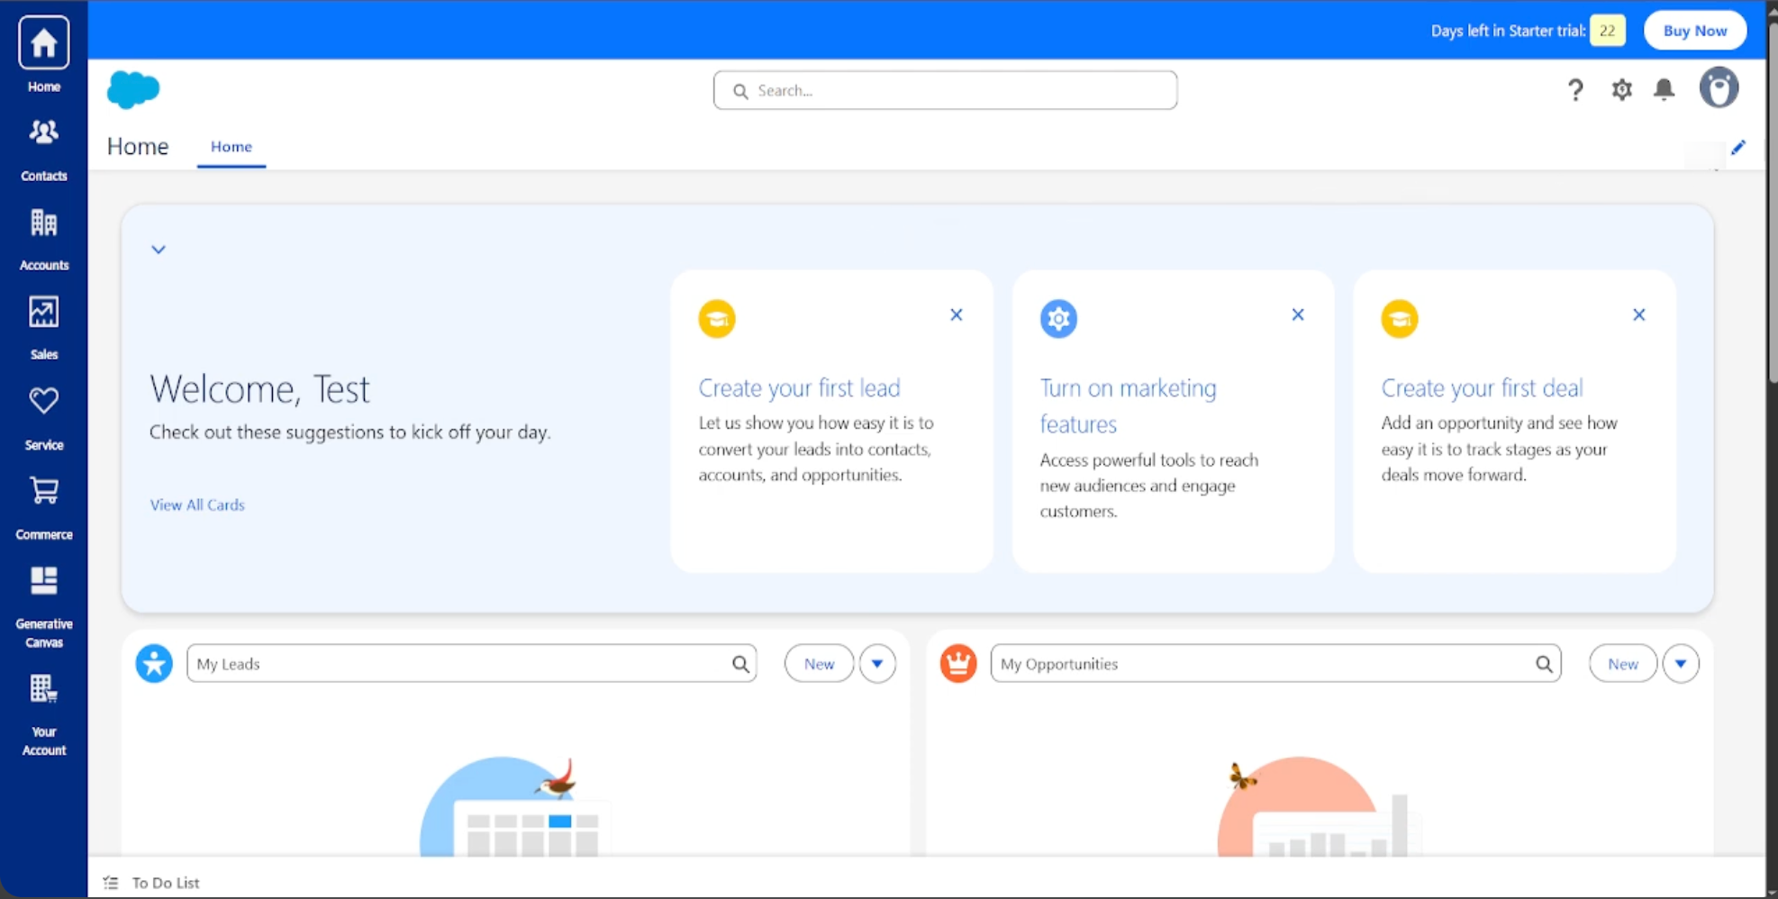Dismiss the Turn on marketing features card
This screenshot has height=899, width=1778.
pyautogui.click(x=1298, y=314)
